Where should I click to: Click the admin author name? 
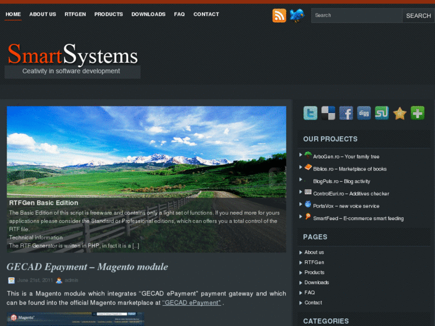tap(71, 280)
